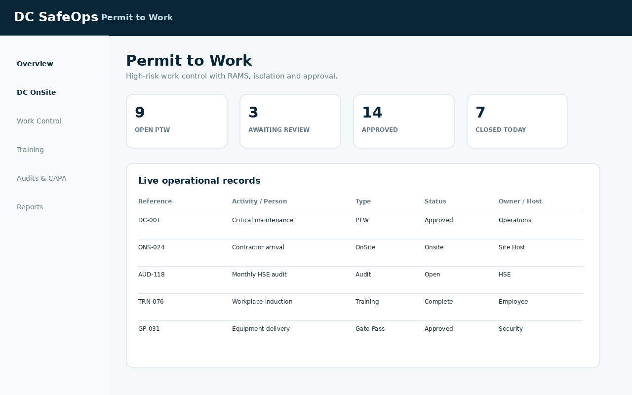This screenshot has height=395, width=632.
Task: Click the PTW type cell
Action: point(362,220)
